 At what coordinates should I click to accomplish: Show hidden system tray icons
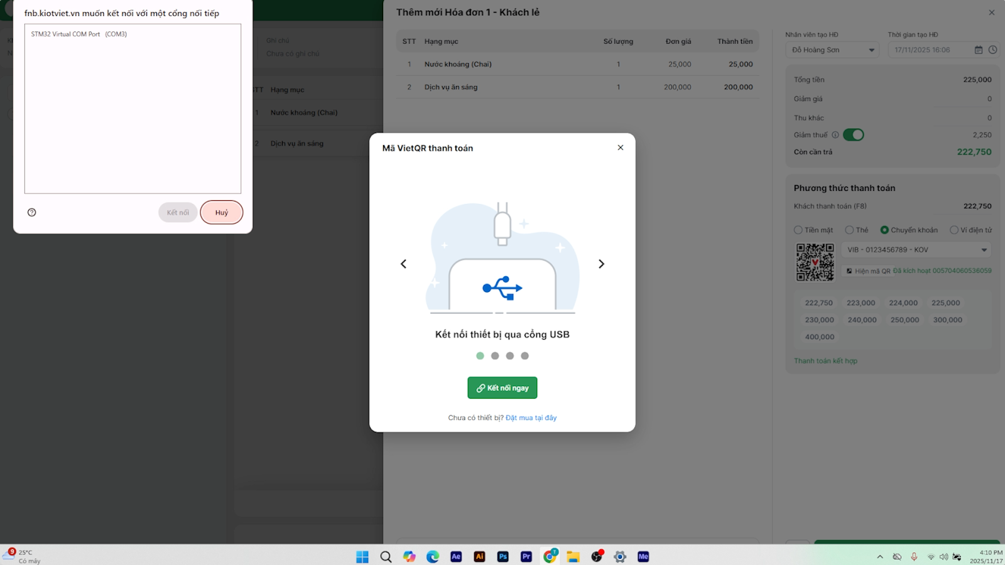tap(880, 557)
